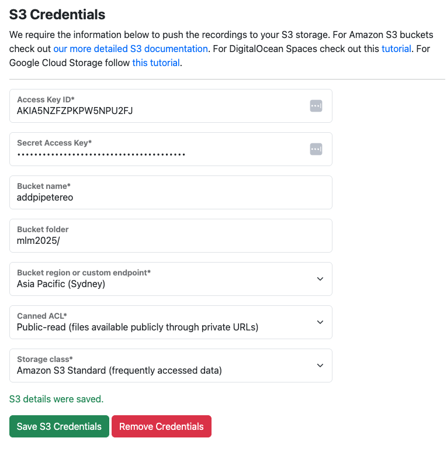Screen dimensions: 447x455
Task: Open the detailed S3 documentation link
Action: (x=130, y=49)
